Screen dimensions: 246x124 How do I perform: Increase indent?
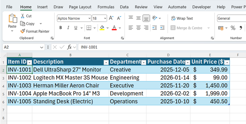click(x=162, y=28)
